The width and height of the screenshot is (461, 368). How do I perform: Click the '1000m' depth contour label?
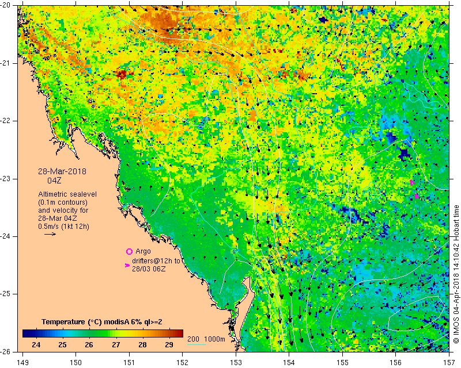click(214, 339)
